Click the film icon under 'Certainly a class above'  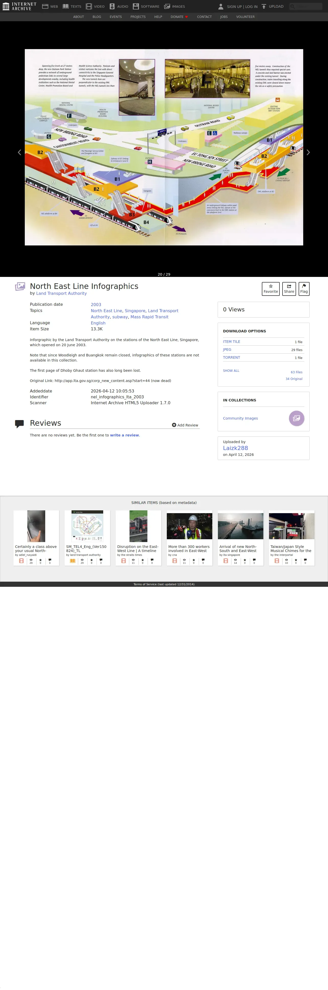click(21, 561)
